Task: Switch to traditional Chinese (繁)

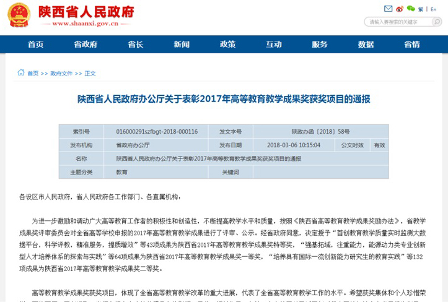Action: click(x=421, y=9)
